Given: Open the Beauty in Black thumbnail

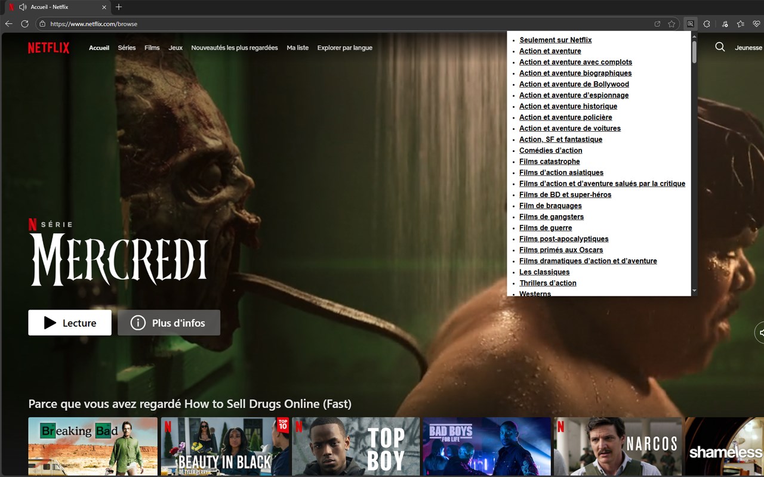Looking at the screenshot, I should tap(224, 446).
